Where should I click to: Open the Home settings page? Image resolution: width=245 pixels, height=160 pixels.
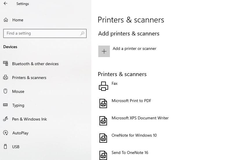point(18,20)
